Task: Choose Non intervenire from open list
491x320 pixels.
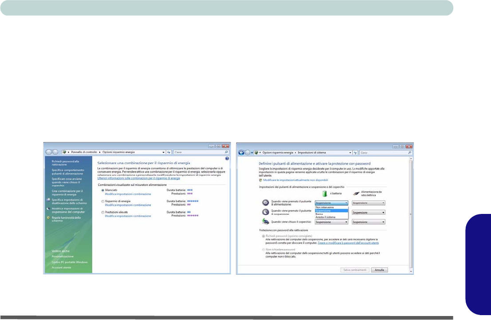Action: [325, 207]
